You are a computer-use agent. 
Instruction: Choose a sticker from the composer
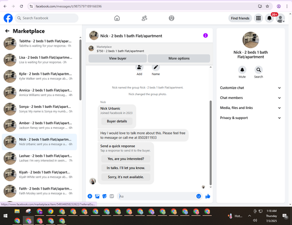pos(105,196)
